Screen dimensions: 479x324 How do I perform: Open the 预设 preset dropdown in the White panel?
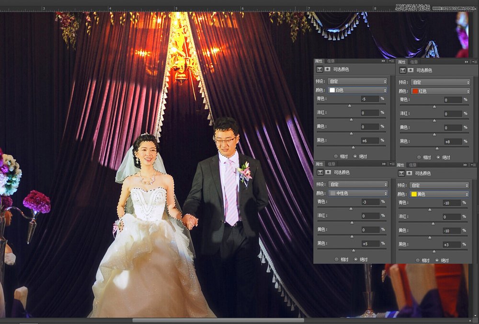pyautogui.click(x=357, y=81)
